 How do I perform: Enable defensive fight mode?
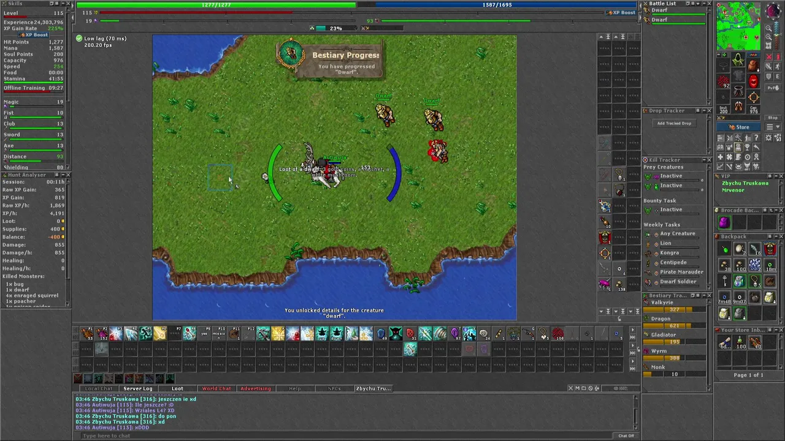pyautogui.click(x=769, y=77)
